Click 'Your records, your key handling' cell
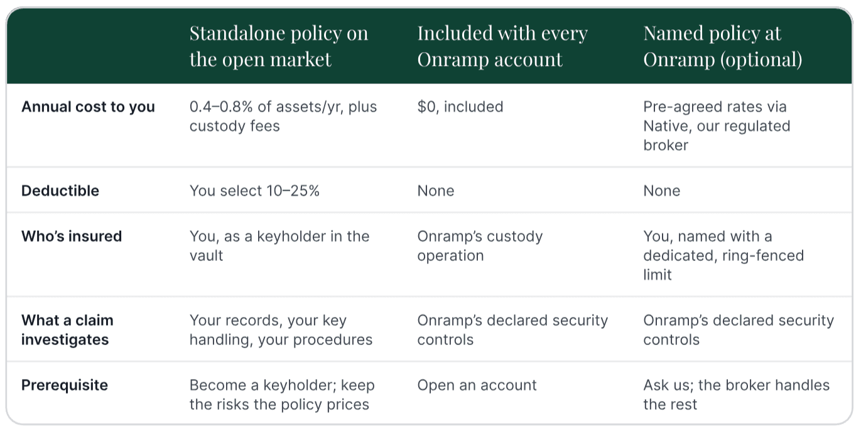Screen dimensions: 861x431 coord(281,330)
